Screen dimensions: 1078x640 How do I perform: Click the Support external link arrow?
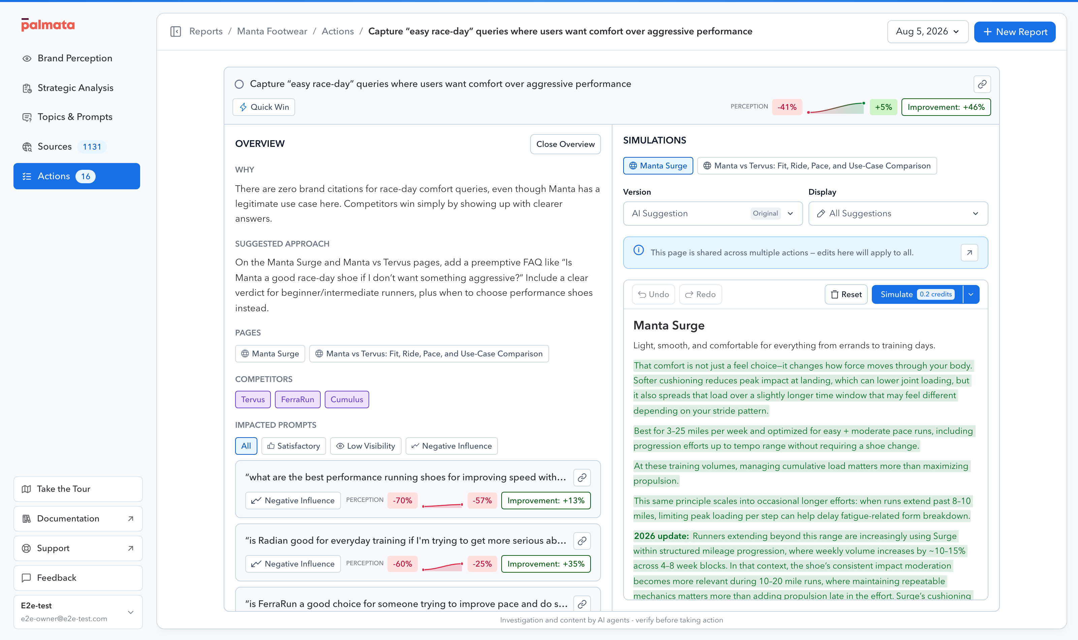coord(131,548)
